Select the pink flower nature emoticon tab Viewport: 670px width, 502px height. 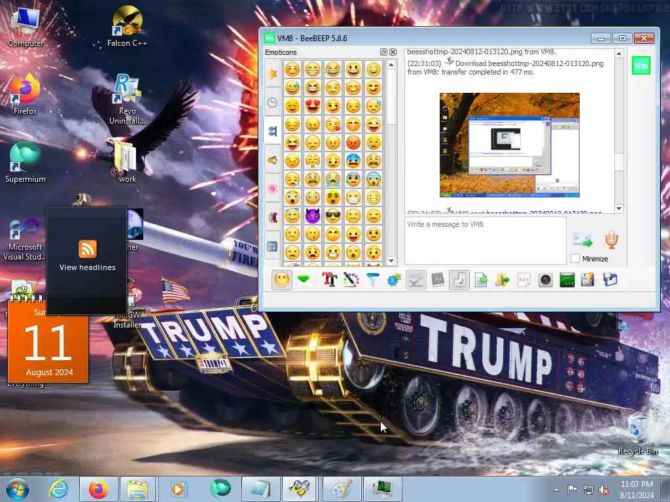(x=273, y=188)
